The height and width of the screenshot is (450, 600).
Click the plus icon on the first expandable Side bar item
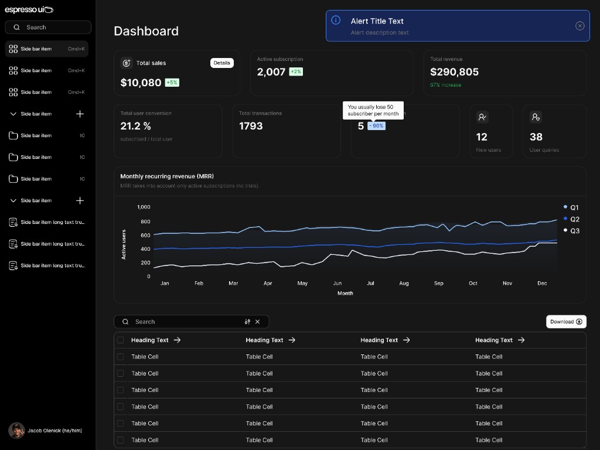click(80, 114)
